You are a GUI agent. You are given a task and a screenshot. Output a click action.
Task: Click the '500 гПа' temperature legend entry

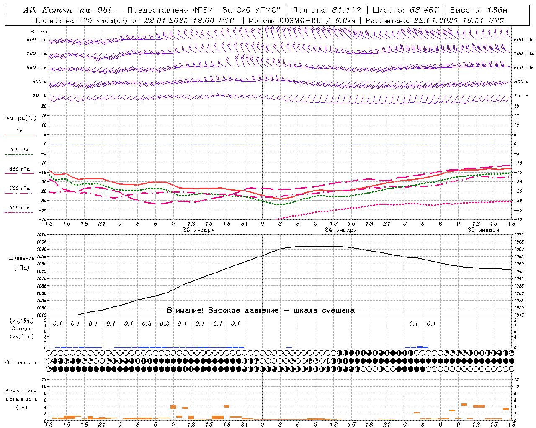tap(19, 208)
